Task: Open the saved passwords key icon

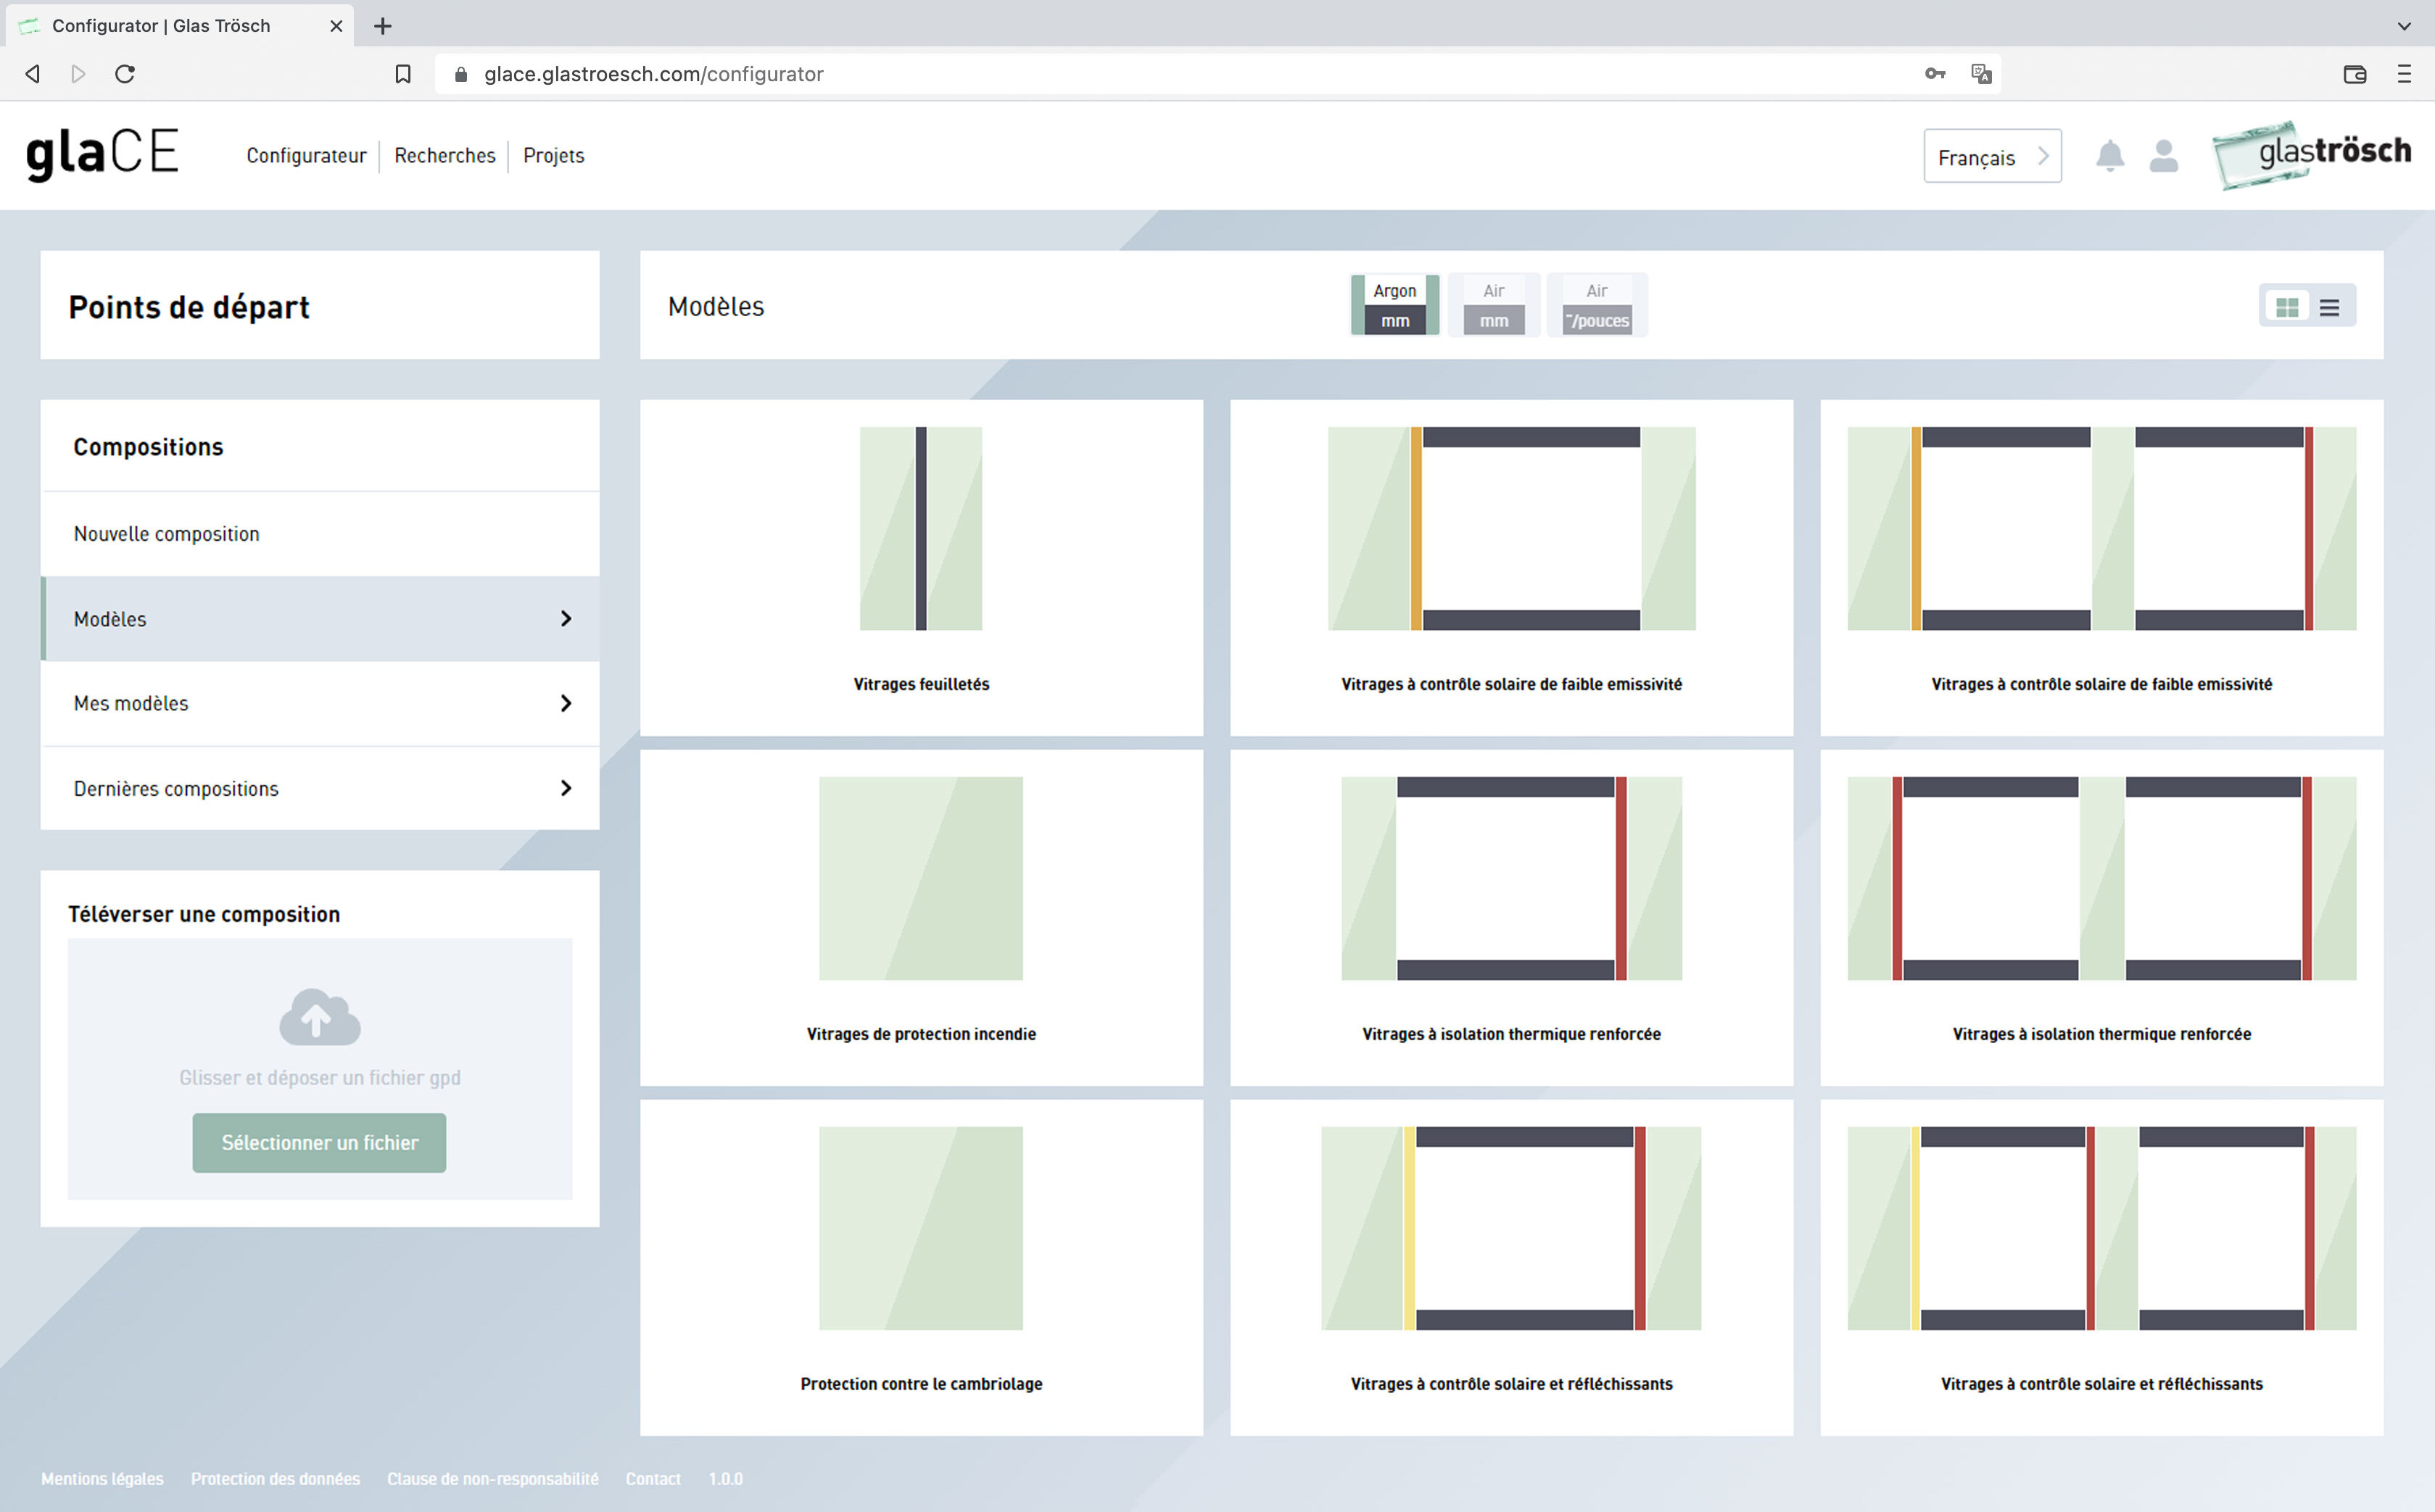Action: 1935,74
